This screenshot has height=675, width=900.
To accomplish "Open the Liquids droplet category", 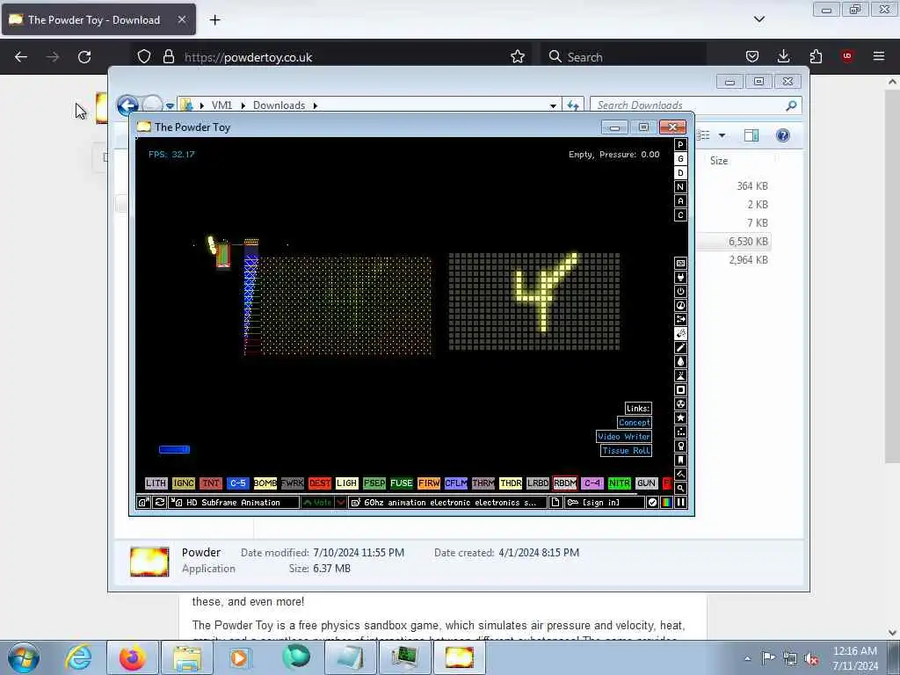I will pos(680,361).
